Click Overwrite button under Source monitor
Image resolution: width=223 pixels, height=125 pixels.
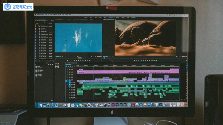(88, 61)
